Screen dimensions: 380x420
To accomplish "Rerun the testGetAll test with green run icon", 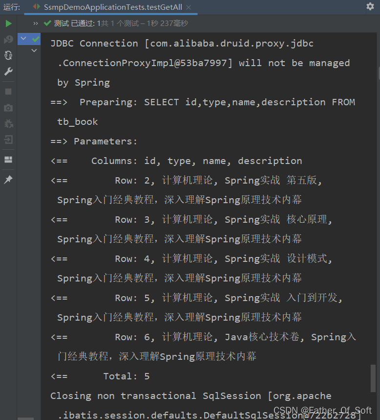I will point(8,23).
